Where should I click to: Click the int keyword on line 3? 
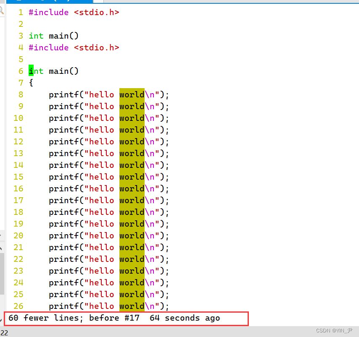coord(36,36)
